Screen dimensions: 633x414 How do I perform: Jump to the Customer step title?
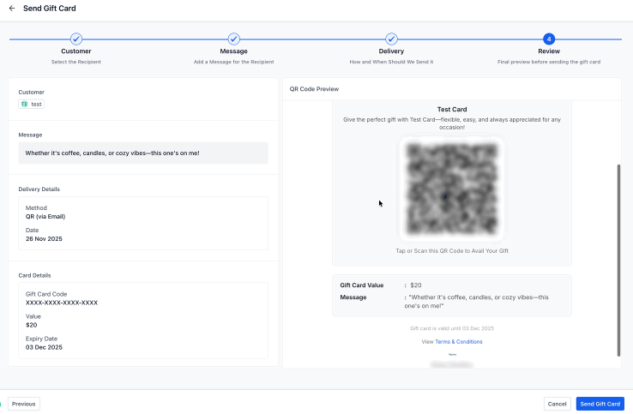click(76, 51)
